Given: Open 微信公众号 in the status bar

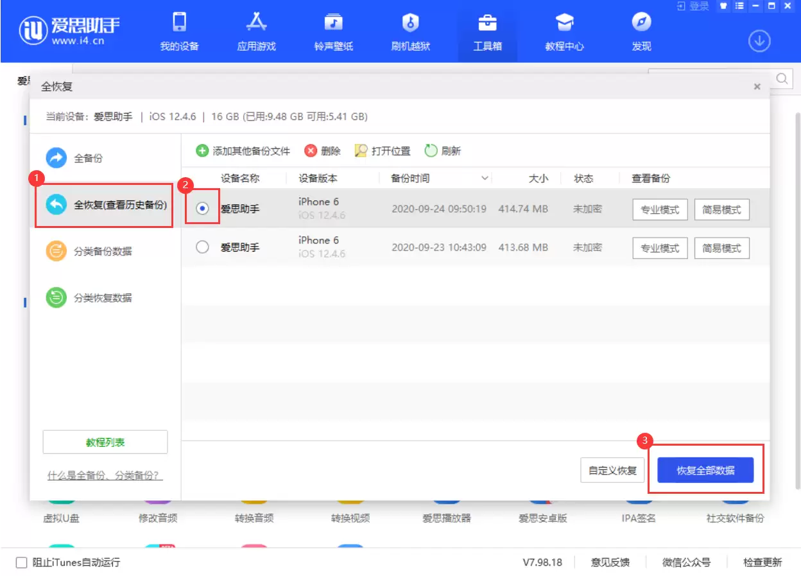Looking at the screenshot, I should tap(687, 563).
